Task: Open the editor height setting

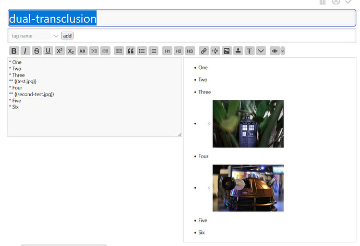Action: pos(249,51)
